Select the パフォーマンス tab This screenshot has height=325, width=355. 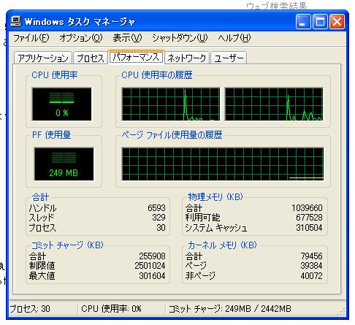pyautogui.click(x=136, y=57)
